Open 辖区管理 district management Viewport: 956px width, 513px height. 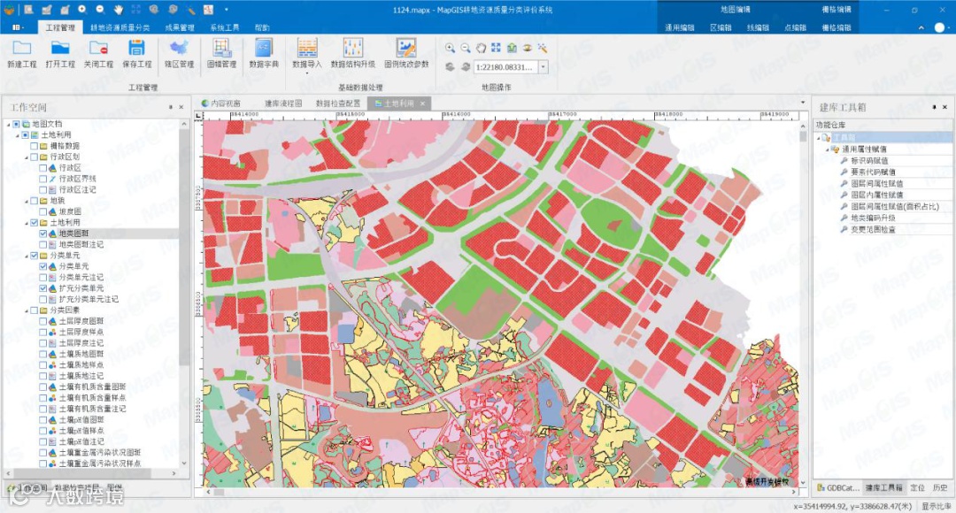[179, 53]
